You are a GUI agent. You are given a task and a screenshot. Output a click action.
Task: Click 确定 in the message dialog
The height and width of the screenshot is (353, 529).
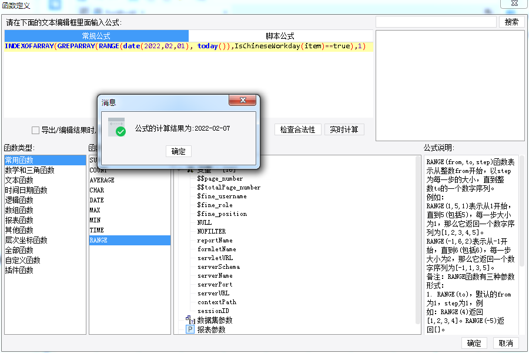pyautogui.click(x=179, y=151)
